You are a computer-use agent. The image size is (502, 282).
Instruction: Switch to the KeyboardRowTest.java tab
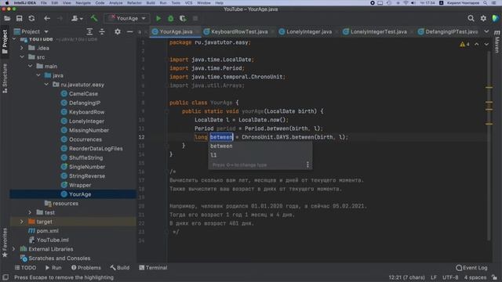pyautogui.click(x=238, y=31)
